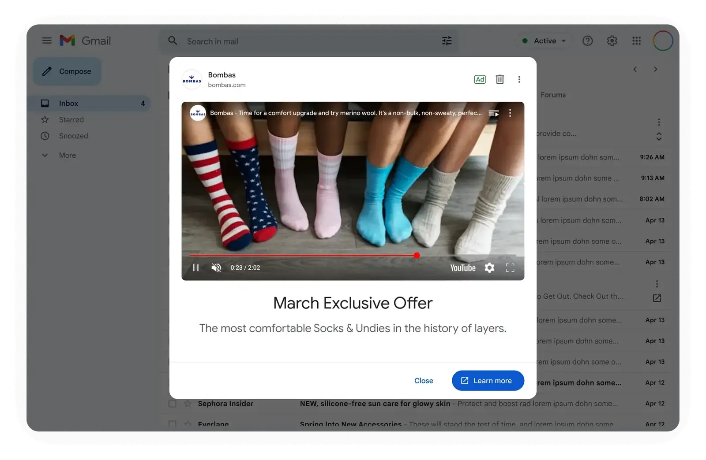
Task: Open YouTube link in video player
Action: tap(463, 268)
